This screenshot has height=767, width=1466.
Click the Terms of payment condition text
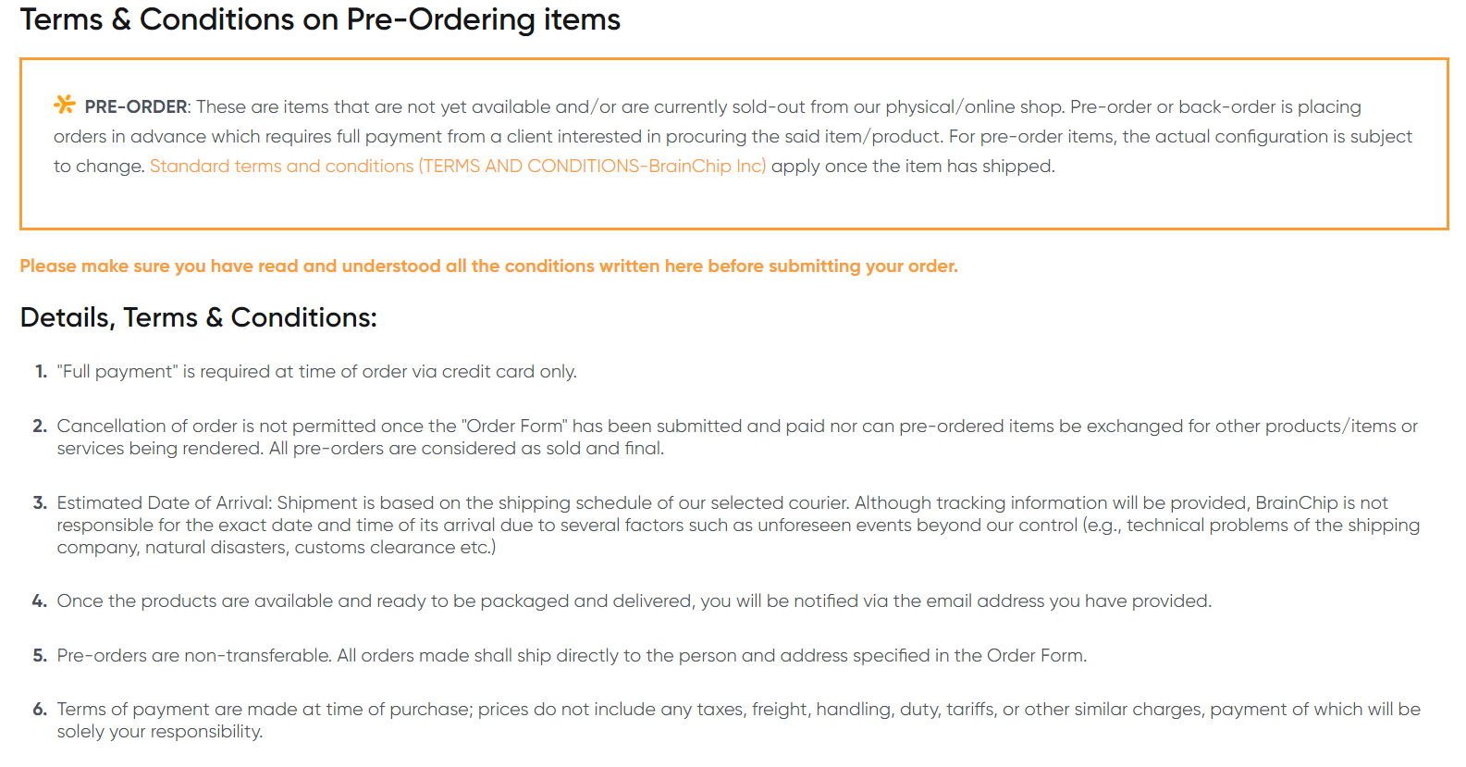[x=738, y=710]
